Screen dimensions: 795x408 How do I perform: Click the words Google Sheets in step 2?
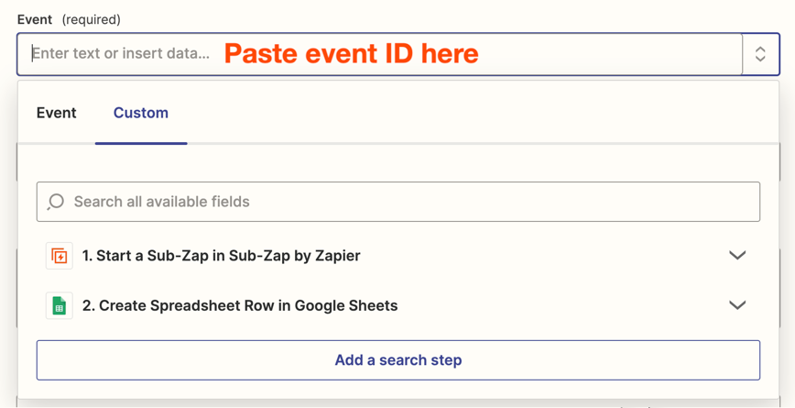click(x=346, y=305)
